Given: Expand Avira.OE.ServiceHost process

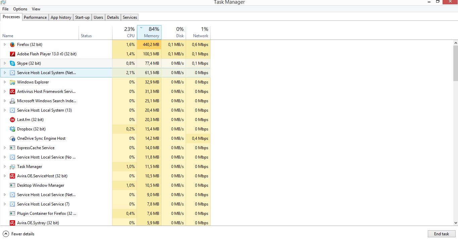Looking at the screenshot, I should click(x=5, y=176).
